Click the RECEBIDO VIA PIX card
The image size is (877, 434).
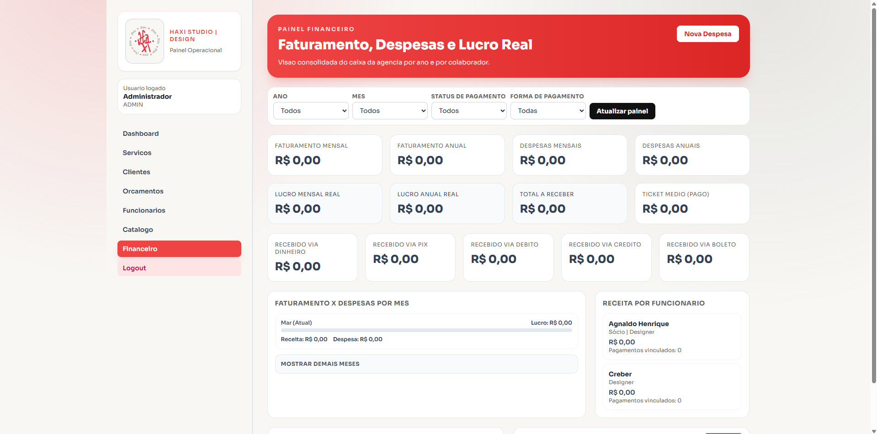[x=409, y=257]
